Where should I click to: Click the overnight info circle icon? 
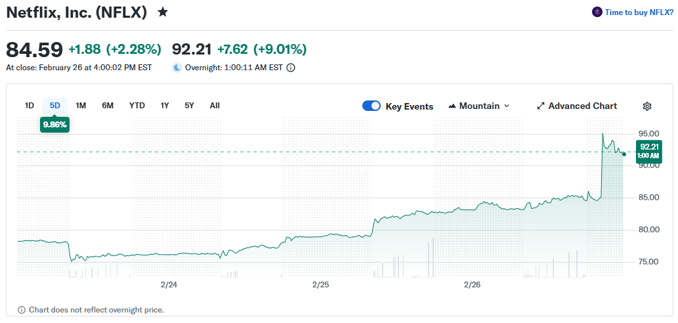pyautogui.click(x=291, y=68)
